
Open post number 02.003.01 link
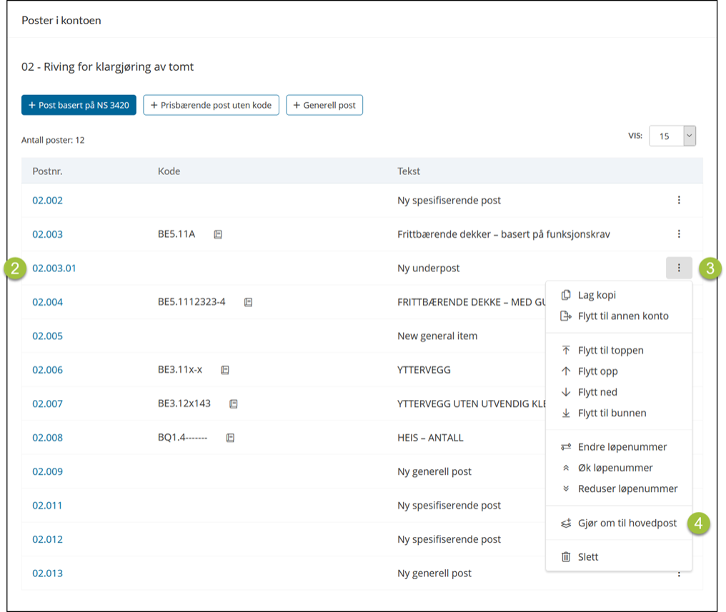(x=54, y=269)
